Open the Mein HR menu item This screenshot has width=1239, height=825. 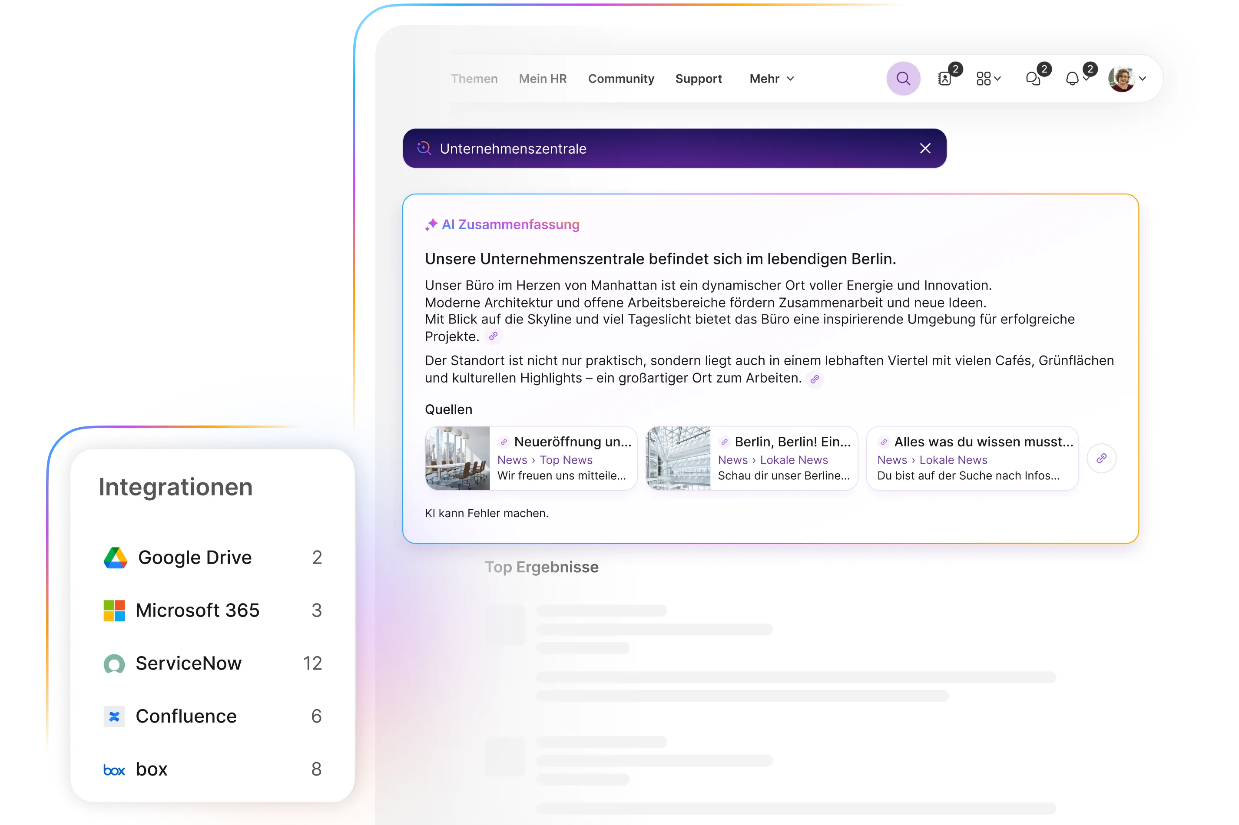coord(543,79)
